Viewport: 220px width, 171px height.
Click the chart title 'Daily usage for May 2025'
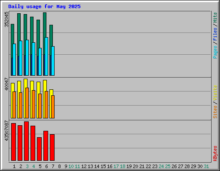coord(44,6)
